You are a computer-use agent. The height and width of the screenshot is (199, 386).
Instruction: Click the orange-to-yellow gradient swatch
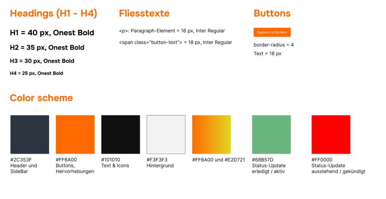[x=211, y=135]
